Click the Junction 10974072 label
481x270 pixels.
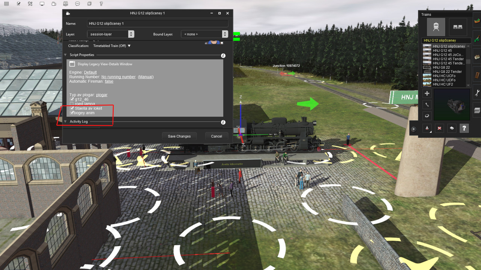[286, 66]
